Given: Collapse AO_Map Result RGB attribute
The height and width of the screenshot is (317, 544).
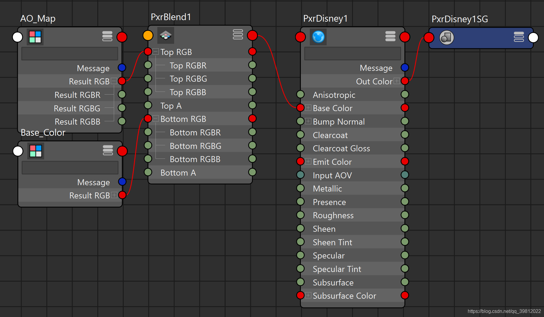Looking at the screenshot, I should (x=114, y=81).
